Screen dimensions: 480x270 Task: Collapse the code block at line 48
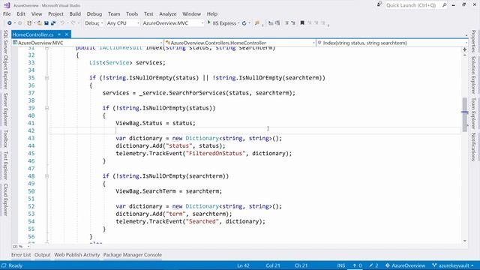point(46,176)
